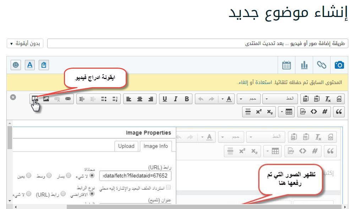Click the blue camera photo icon
The height and width of the screenshot is (209, 349).
point(339,65)
